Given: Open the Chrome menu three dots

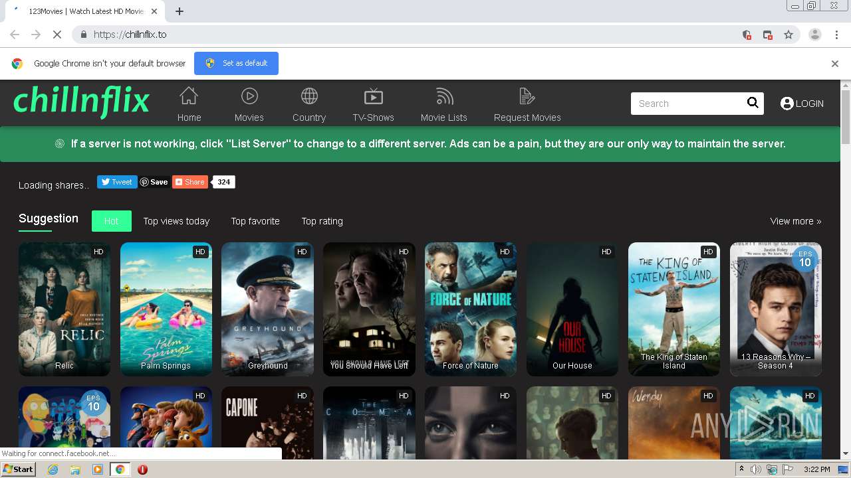Looking at the screenshot, I should pos(836,35).
